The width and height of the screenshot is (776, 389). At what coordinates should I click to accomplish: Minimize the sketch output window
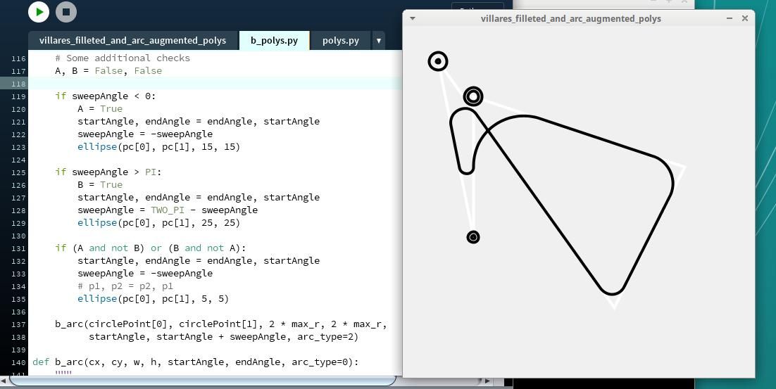tap(729, 18)
